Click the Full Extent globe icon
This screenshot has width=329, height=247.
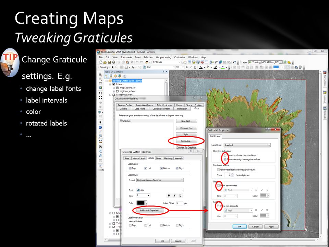coord(100,88)
